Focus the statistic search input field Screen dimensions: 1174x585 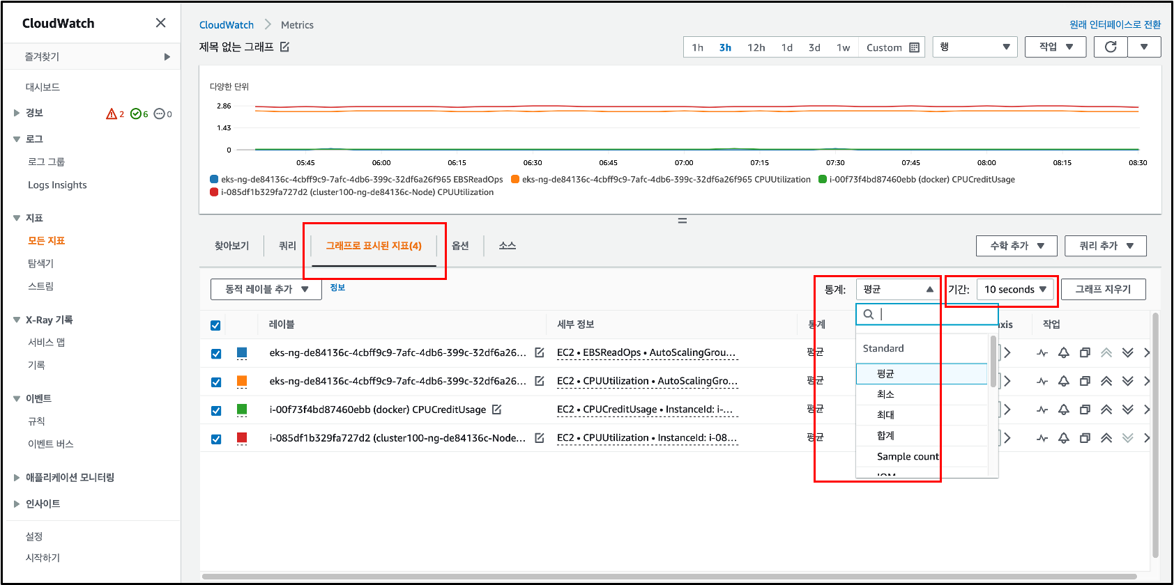927,314
